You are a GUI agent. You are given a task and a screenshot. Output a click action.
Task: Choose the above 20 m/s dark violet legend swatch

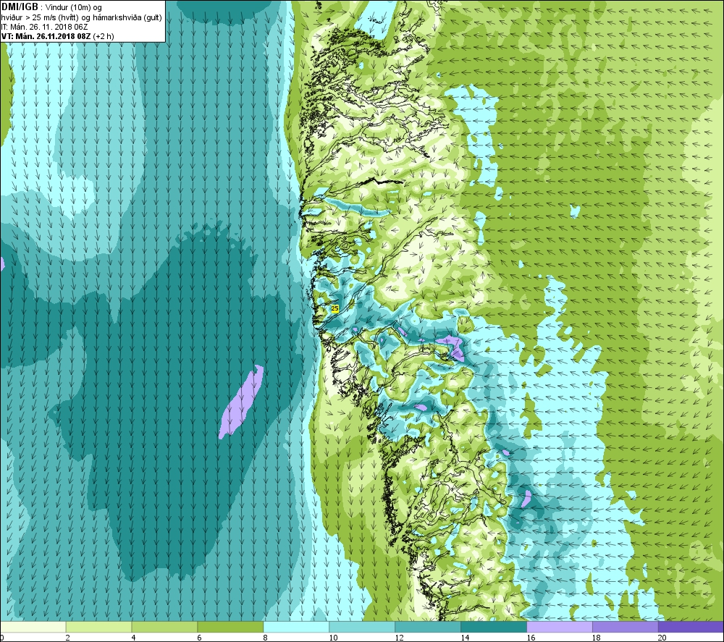point(691,627)
